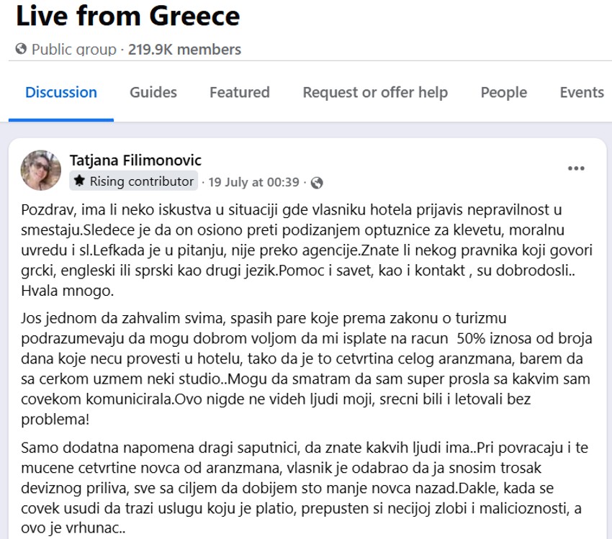612x539 pixels.
Task: View the 219.9K members list
Action: coord(185,50)
